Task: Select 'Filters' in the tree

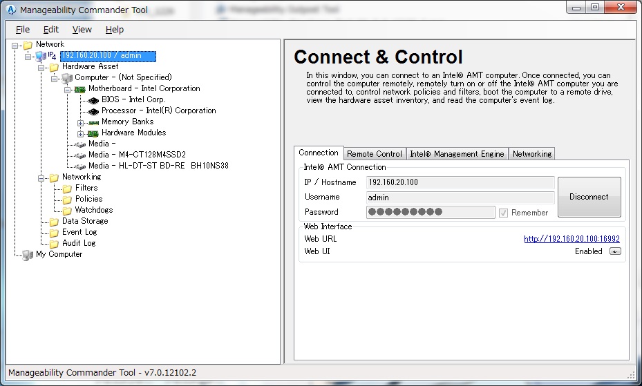Action: pyautogui.click(x=86, y=188)
